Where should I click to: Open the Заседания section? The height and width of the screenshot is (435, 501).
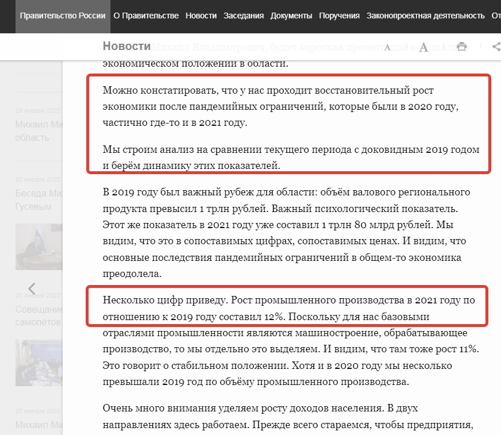pyautogui.click(x=243, y=16)
